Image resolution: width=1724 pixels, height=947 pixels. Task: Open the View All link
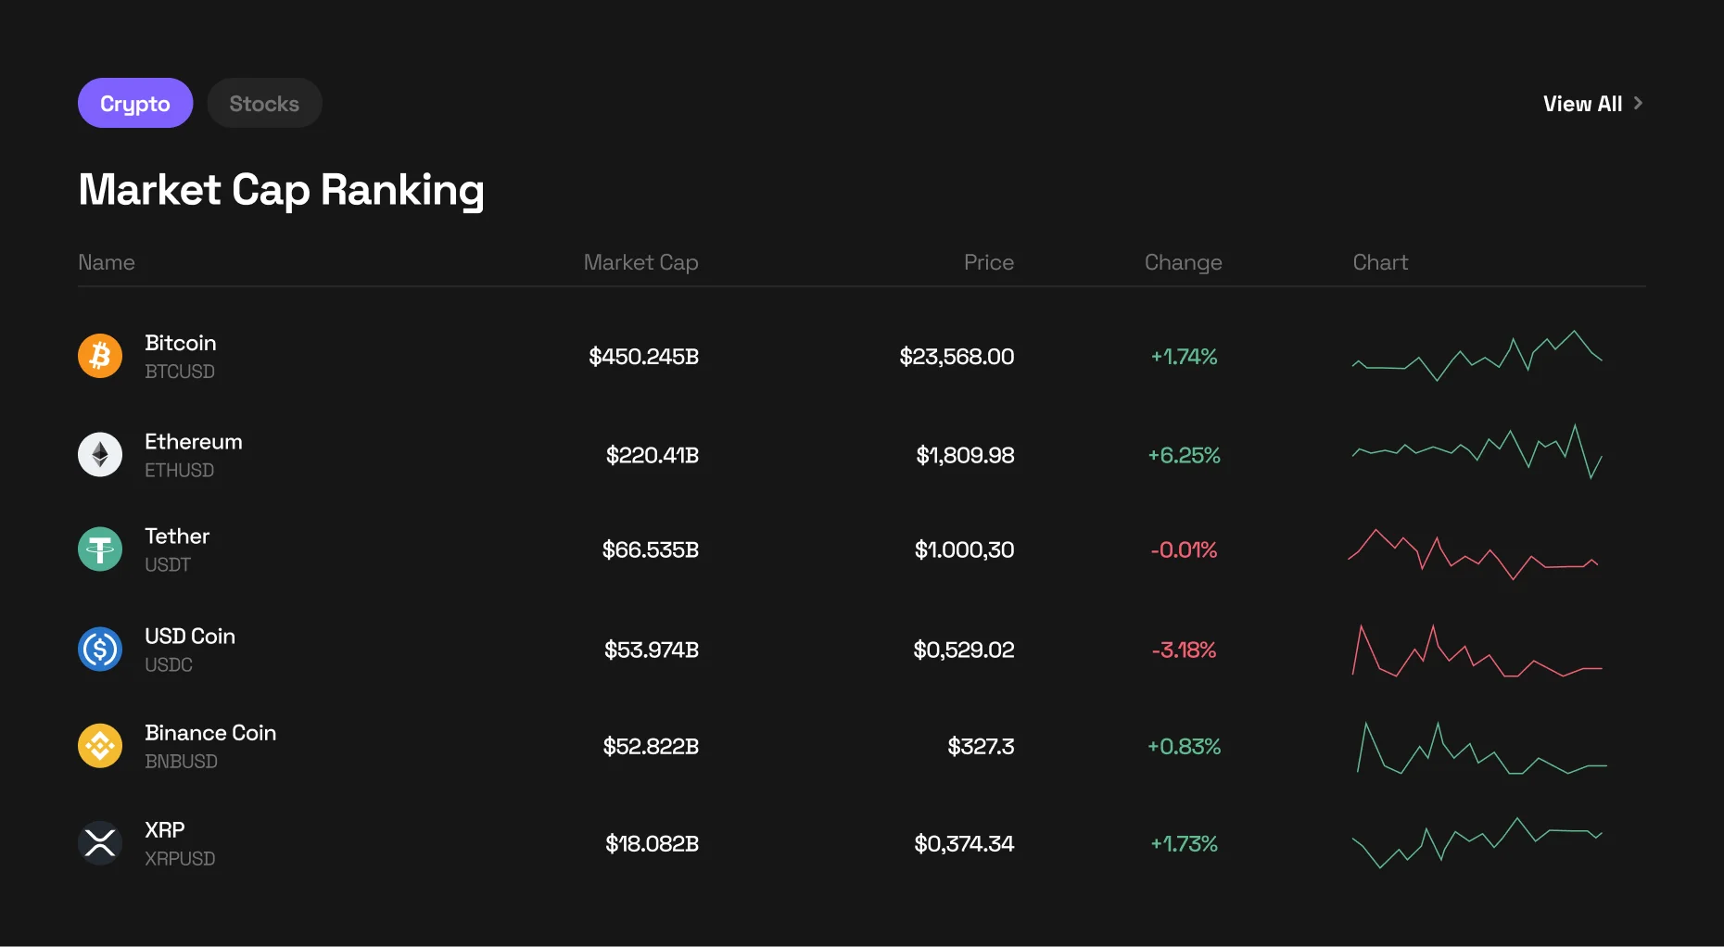click(x=1582, y=104)
